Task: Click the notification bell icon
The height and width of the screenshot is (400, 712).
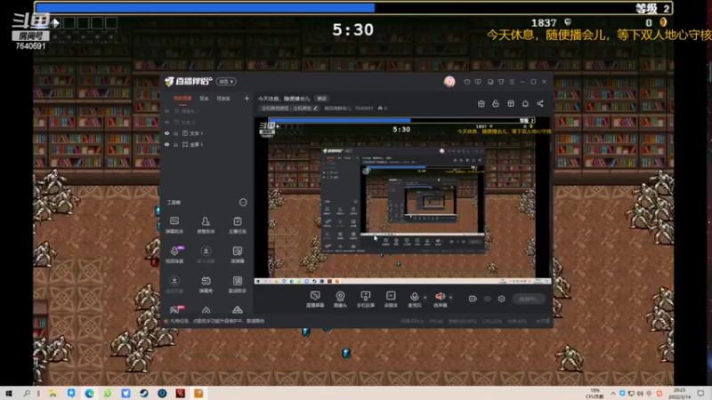Action: click(x=525, y=104)
